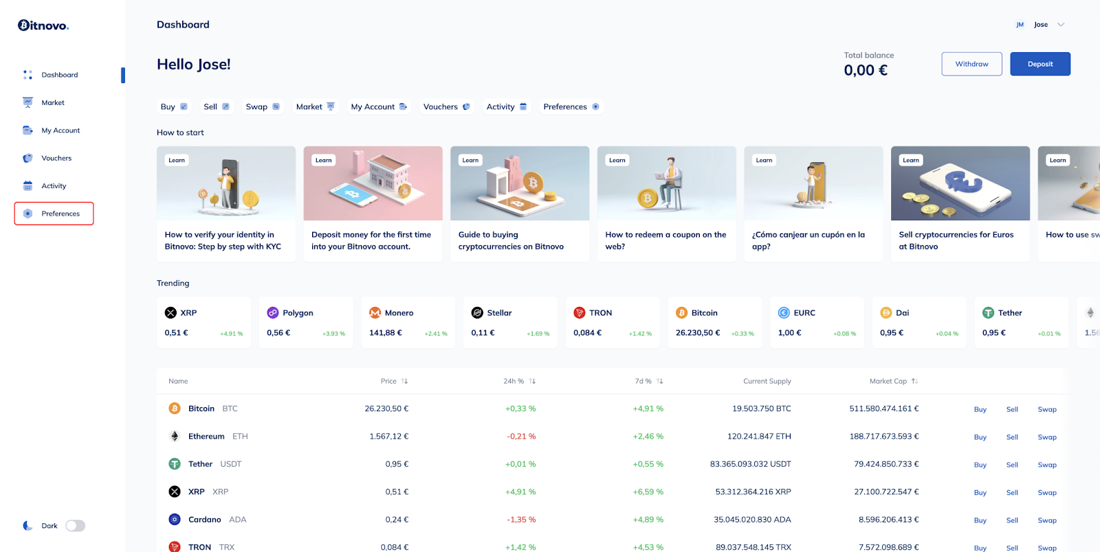Click the TRON icon in the table row
This screenshot has height=552, width=1100.
pos(175,547)
